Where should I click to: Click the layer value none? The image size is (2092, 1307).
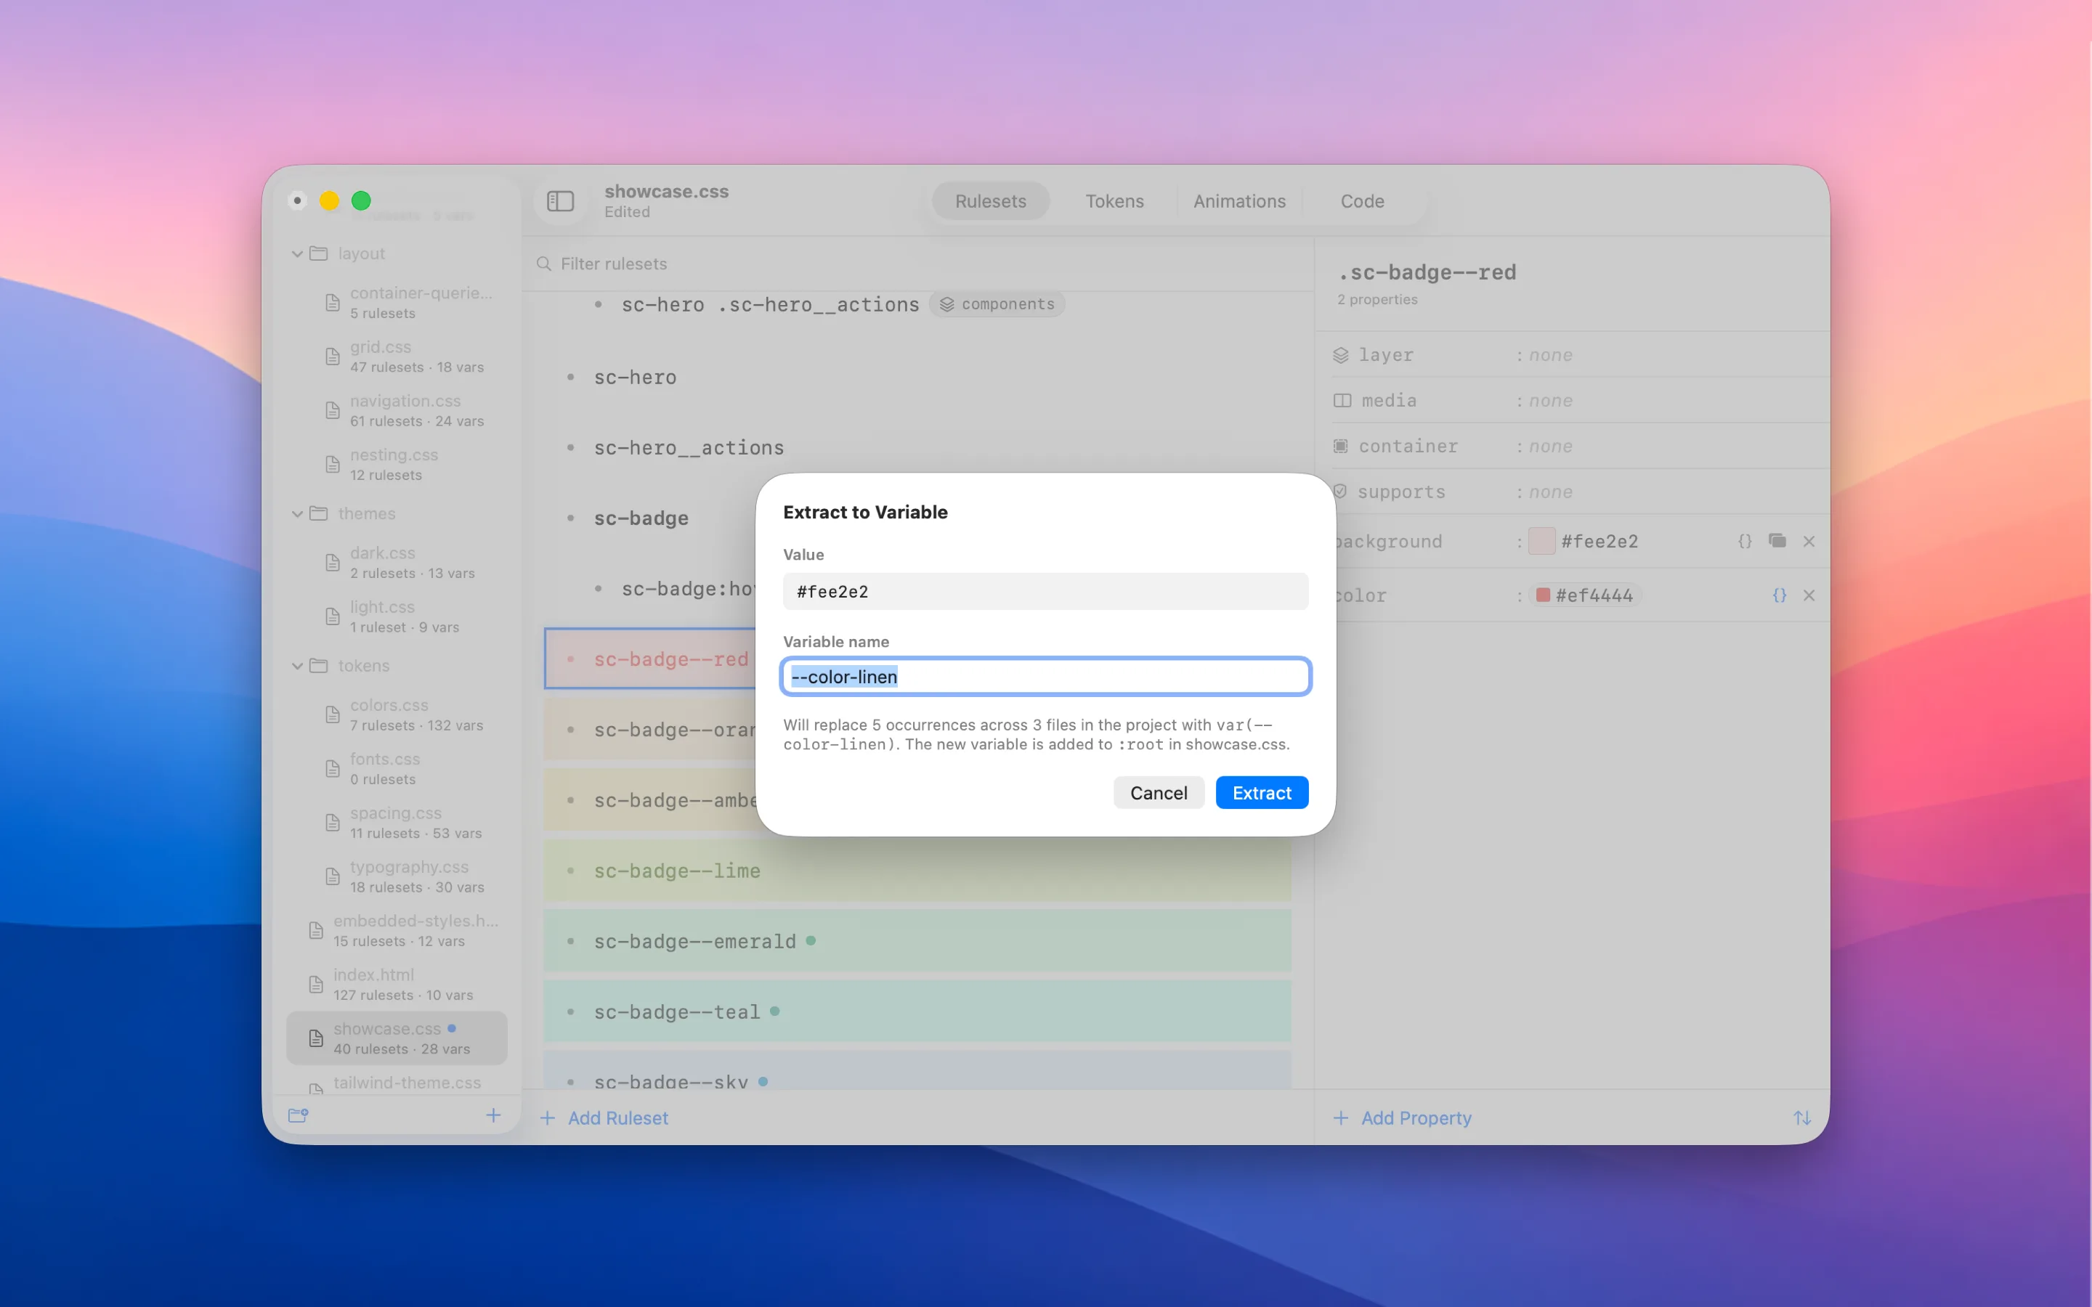[1550, 355]
